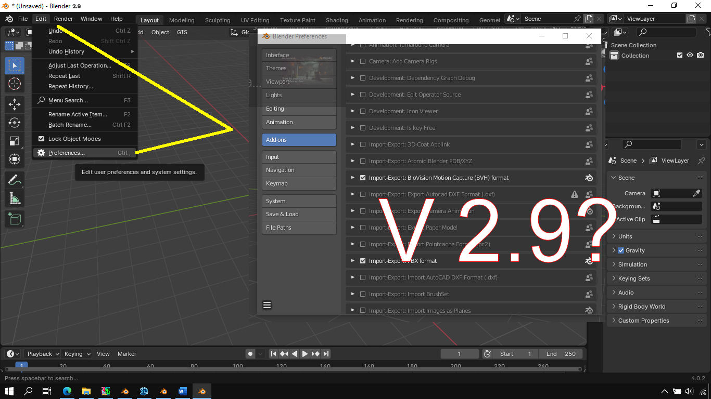
Task: Click new scene icon beside Scene name
Action: click(x=589, y=19)
